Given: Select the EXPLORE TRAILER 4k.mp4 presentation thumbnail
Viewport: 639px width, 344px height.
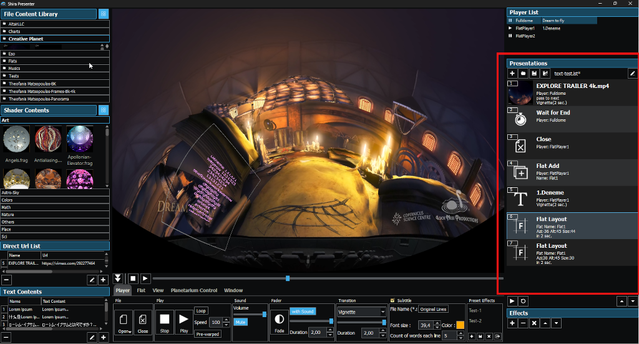Looking at the screenshot, I should (520, 92).
